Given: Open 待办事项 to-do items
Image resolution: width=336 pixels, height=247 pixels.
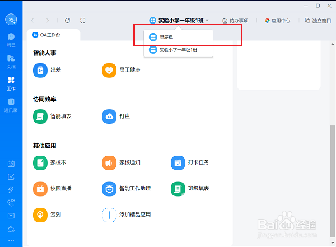Looking at the screenshot, I should click(235, 21).
